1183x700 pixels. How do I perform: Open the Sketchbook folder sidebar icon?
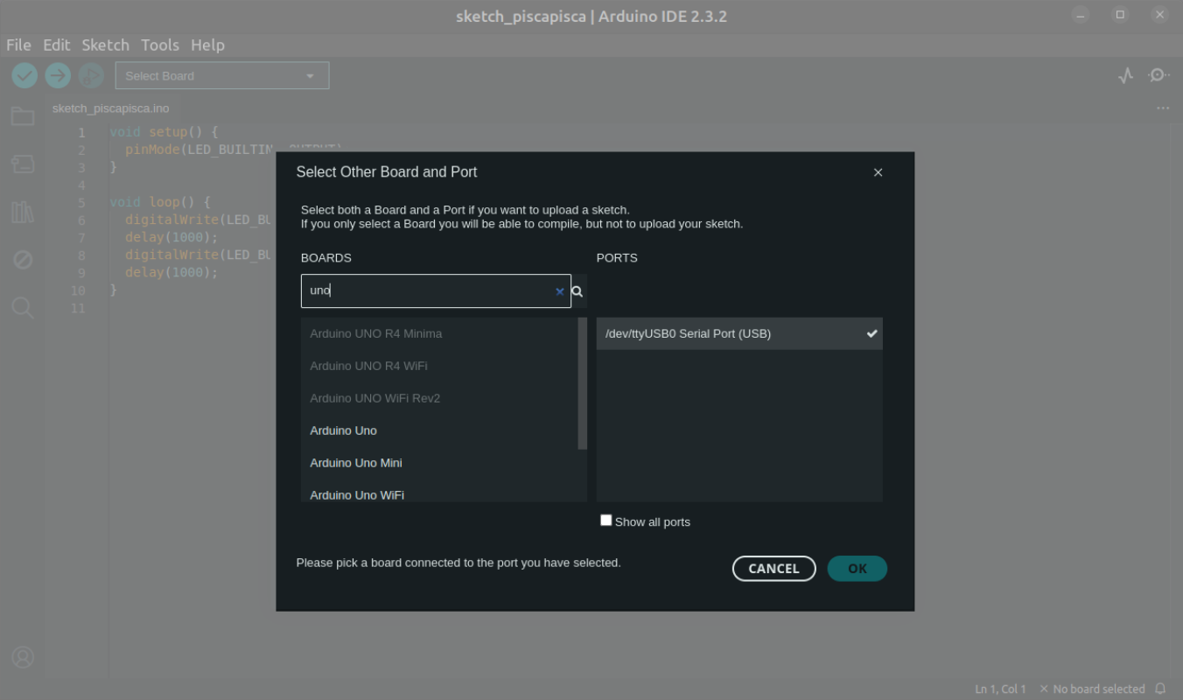click(23, 116)
